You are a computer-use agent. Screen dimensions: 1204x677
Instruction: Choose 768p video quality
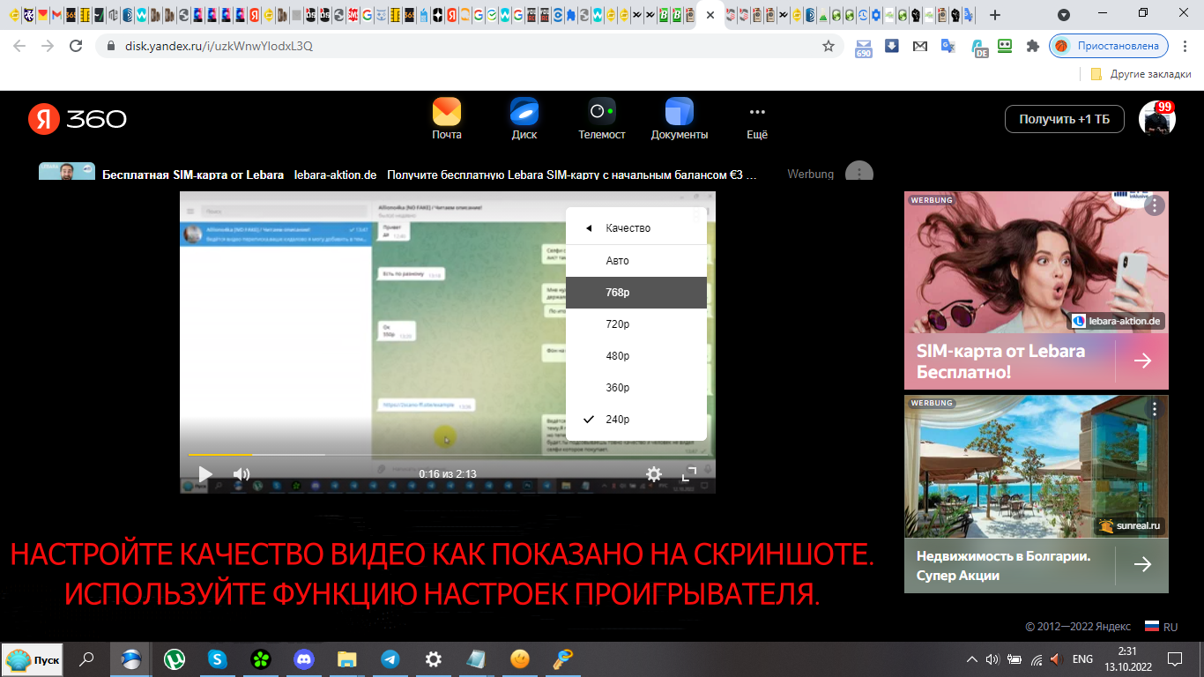tap(636, 293)
